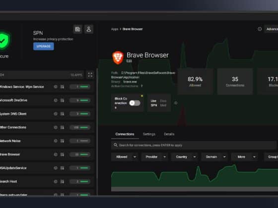The image size is (278, 208).
Task: Click bars icon in UpdateService row
Action: (62, 168)
